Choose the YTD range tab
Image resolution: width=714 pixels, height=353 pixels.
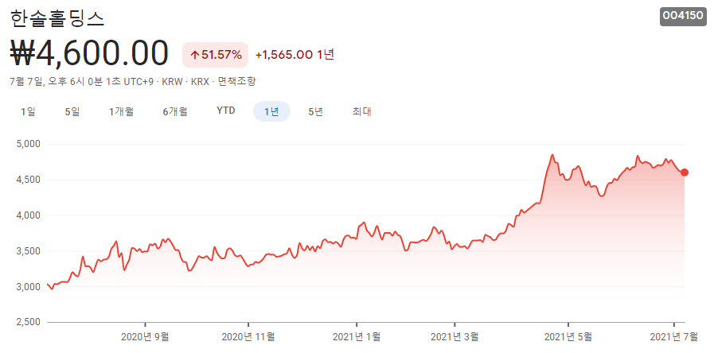(x=226, y=111)
